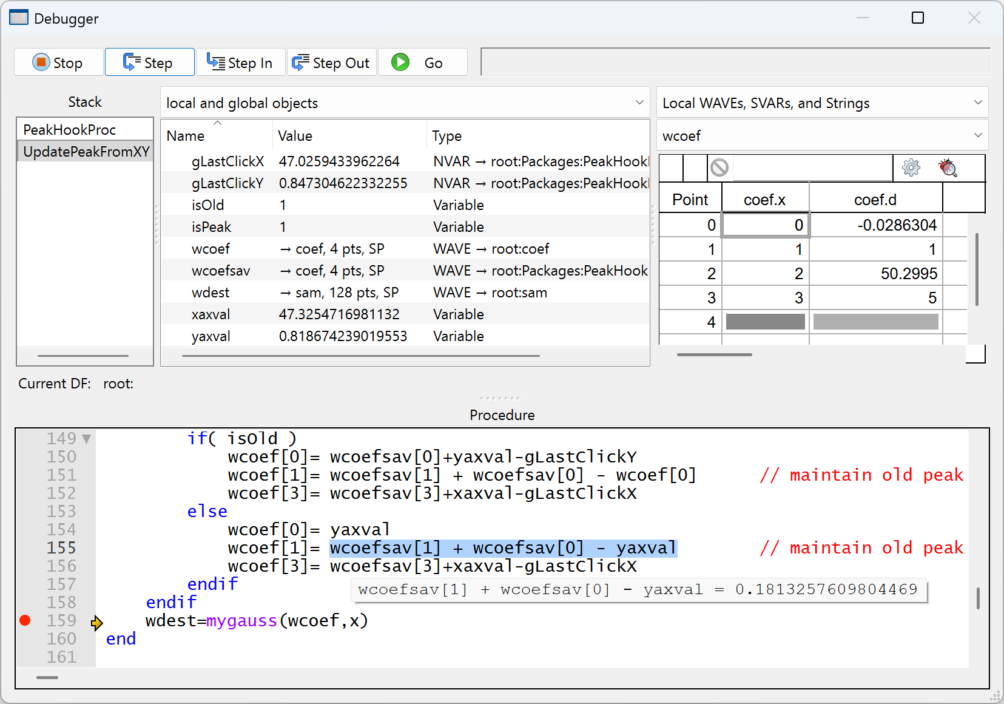Select the Step In icon

pos(240,62)
